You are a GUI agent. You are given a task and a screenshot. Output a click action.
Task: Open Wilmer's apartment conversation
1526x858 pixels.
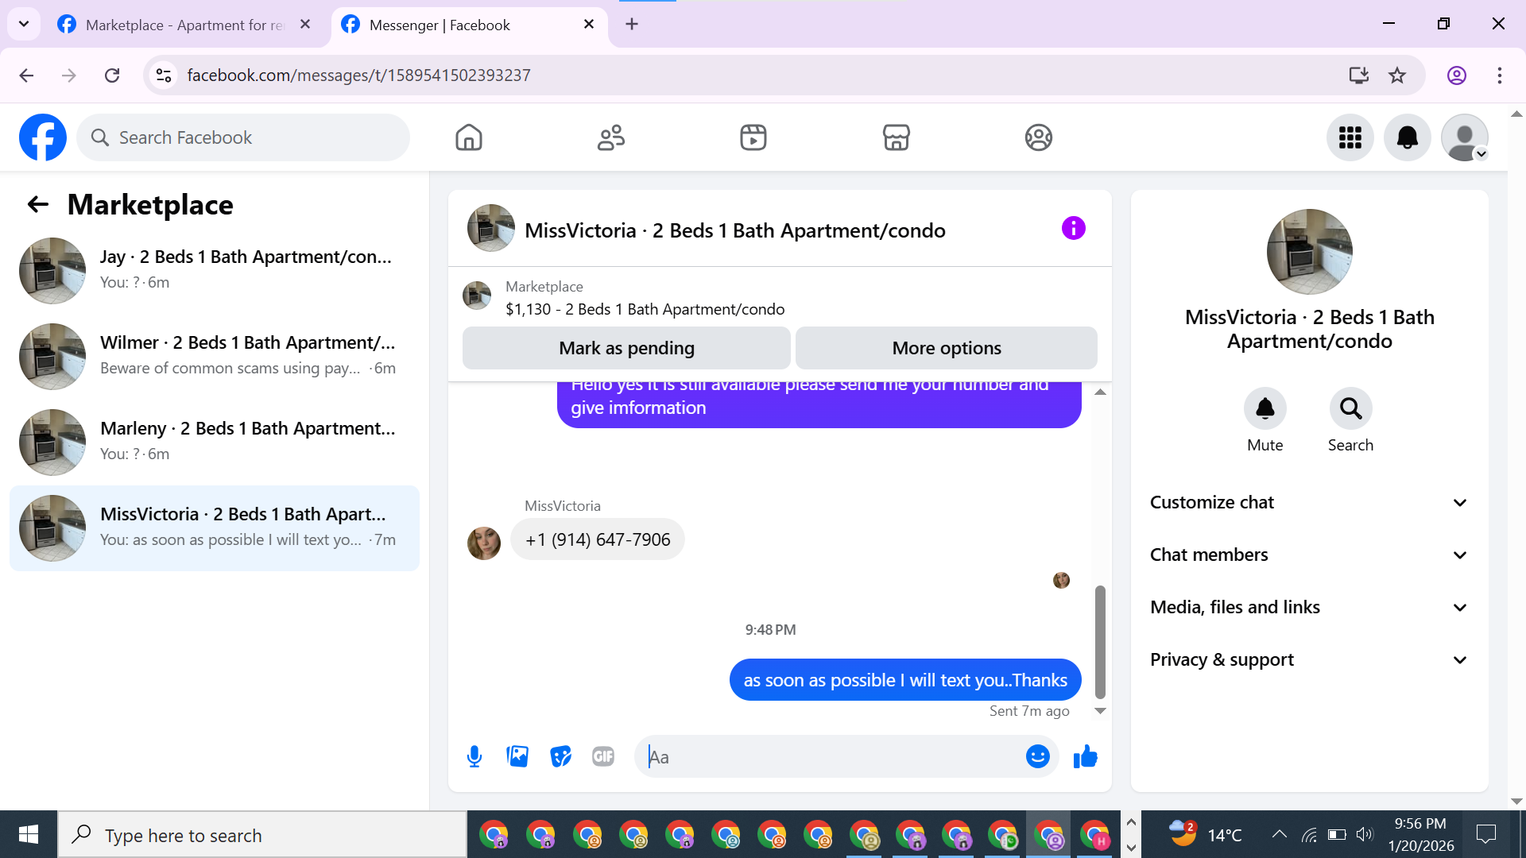pyautogui.click(x=215, y=357)
